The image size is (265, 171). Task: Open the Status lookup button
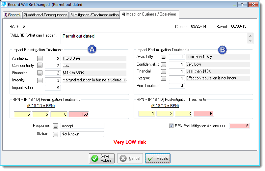coord(55,134)
